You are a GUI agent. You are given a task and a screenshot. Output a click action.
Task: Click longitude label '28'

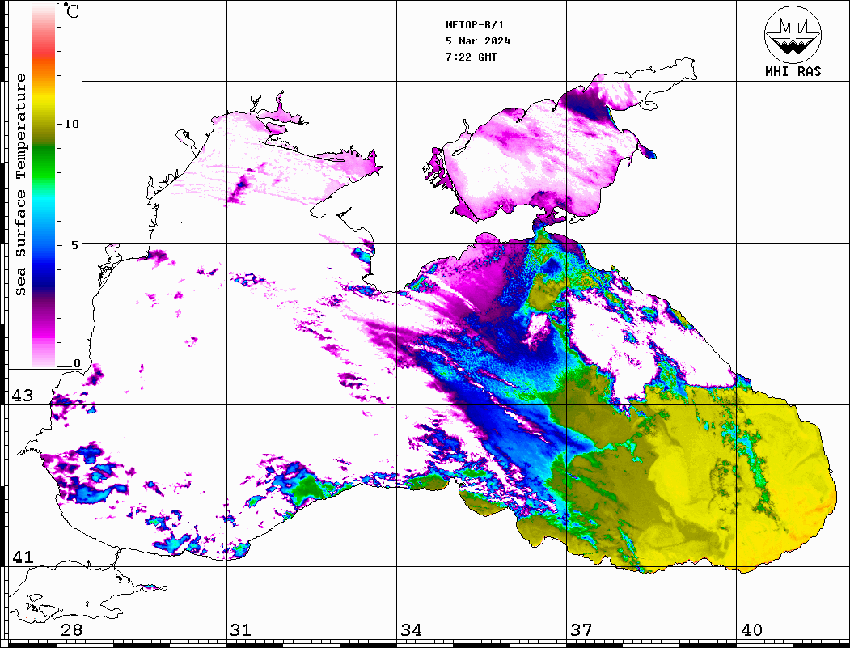pyautogui.click(x=71, y=630)
